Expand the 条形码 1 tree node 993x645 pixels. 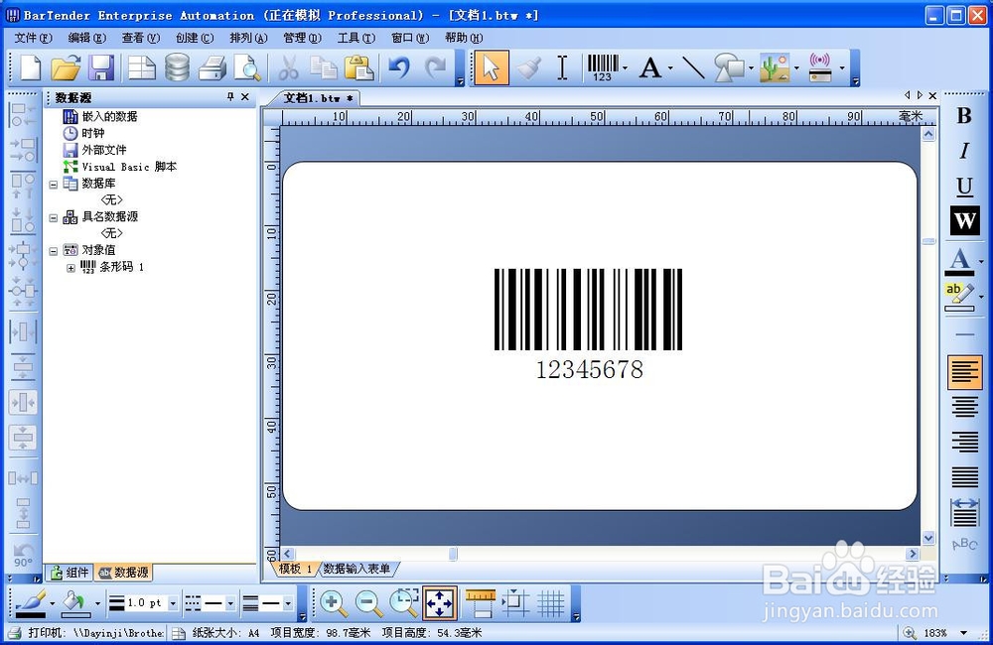coord(71,268)
